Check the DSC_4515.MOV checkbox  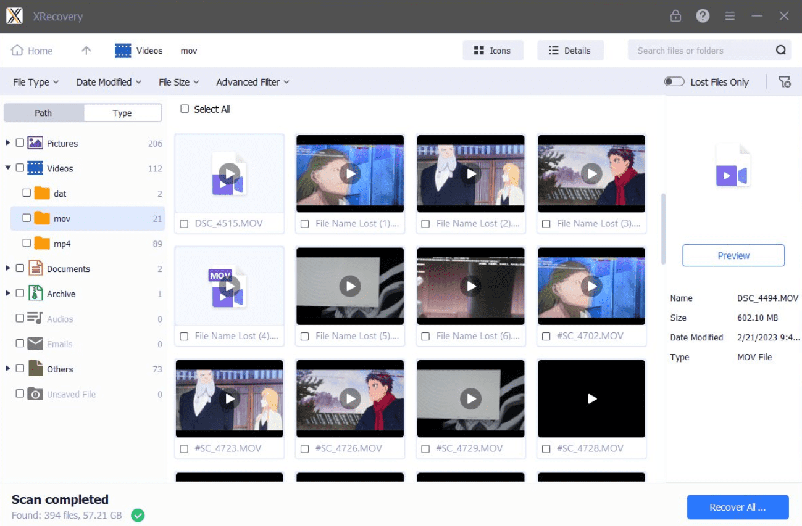pos(184,224)
